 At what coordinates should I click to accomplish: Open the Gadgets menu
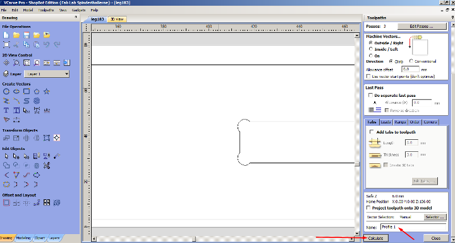[78, 10]
